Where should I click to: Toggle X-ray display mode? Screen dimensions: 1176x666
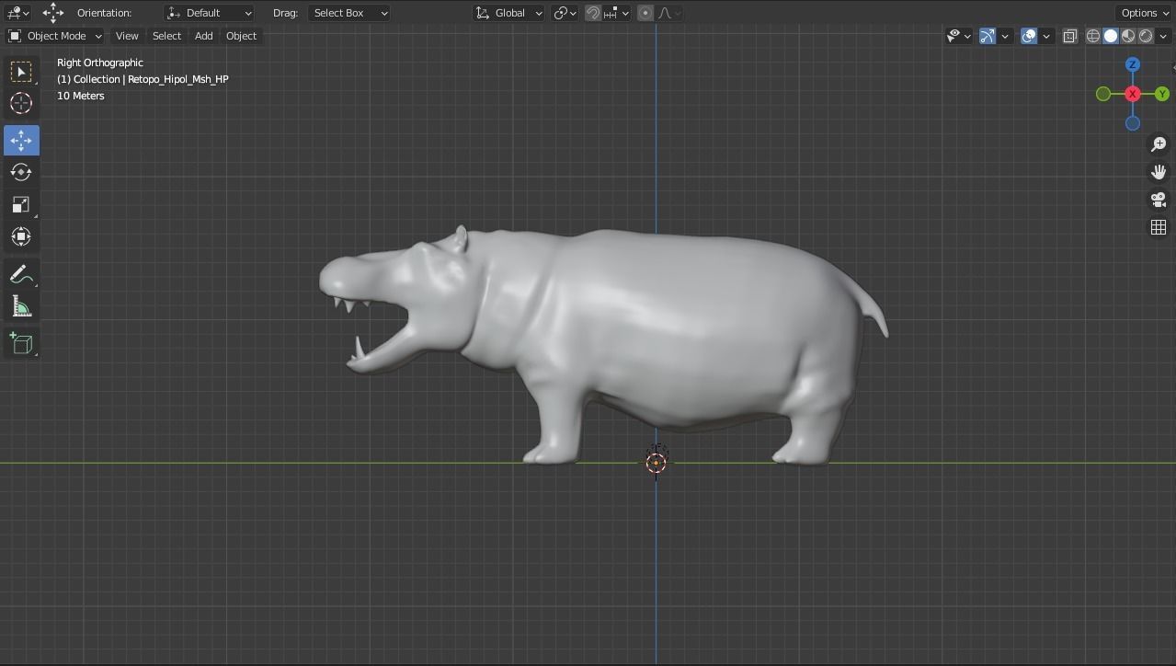[1070, 36]
